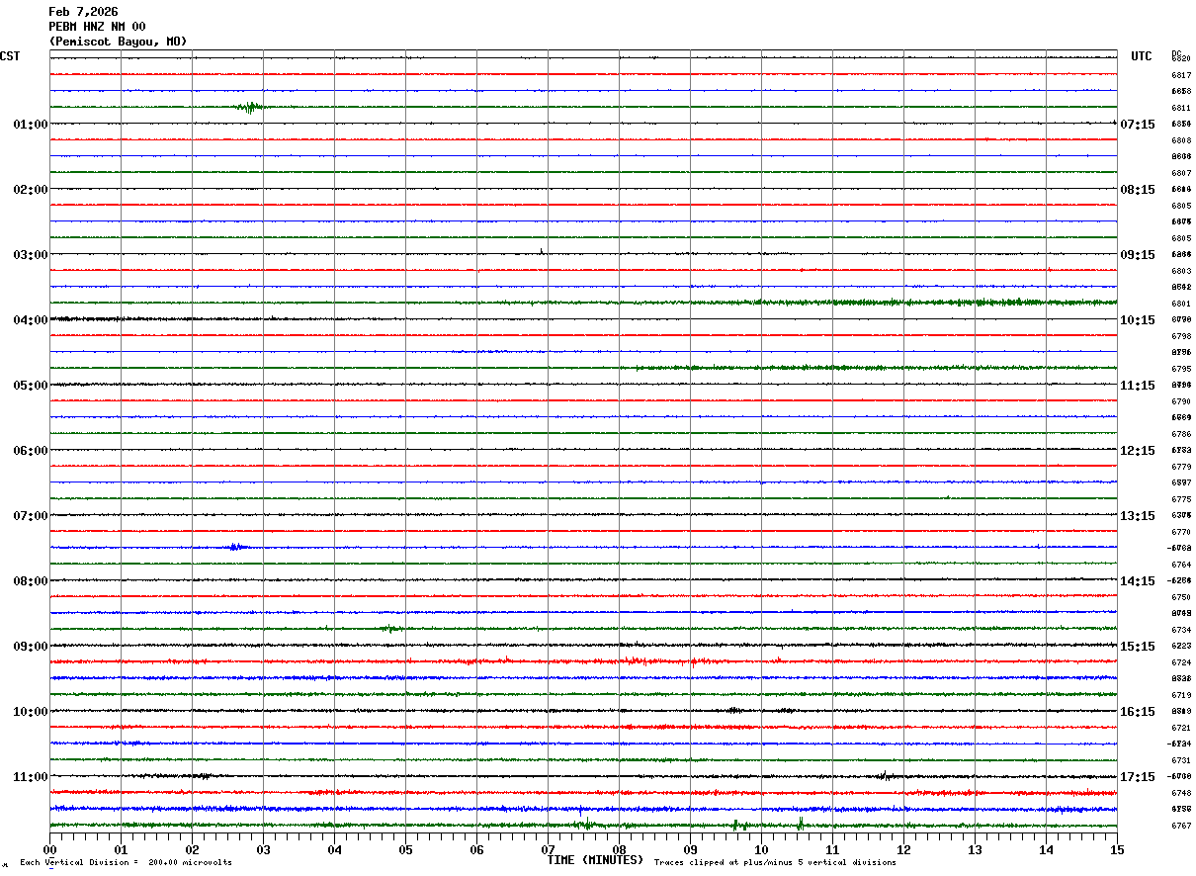Viewport: 1196px width, 876px height.
Task: Click the CST timezone label
Action: (10, 56)
